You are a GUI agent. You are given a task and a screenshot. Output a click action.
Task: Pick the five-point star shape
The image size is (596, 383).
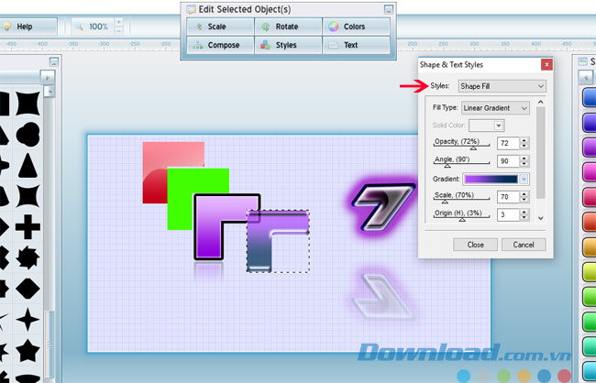pos(28,350)
